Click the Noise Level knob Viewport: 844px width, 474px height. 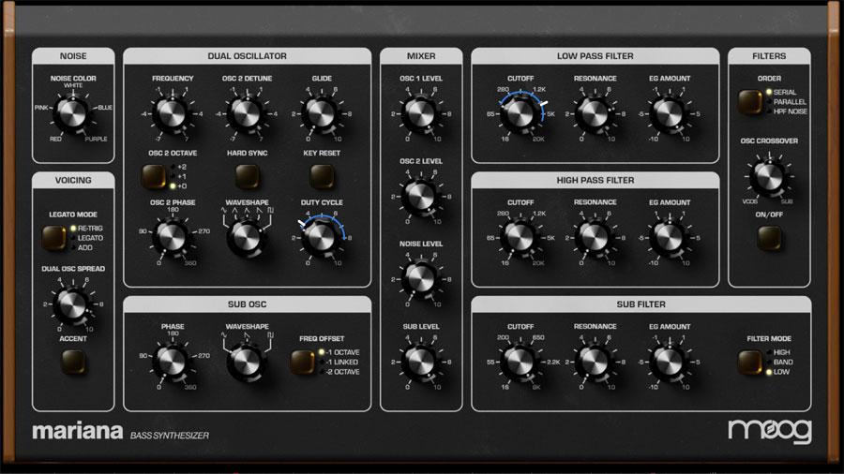coord(420,279)
